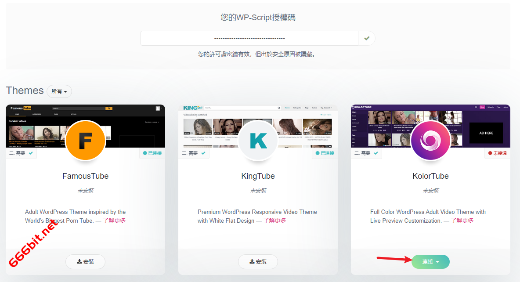The height and width of the screenshot is (282, 520).
Task: Install the KingTube theme with 安裝
Action: 258,261
